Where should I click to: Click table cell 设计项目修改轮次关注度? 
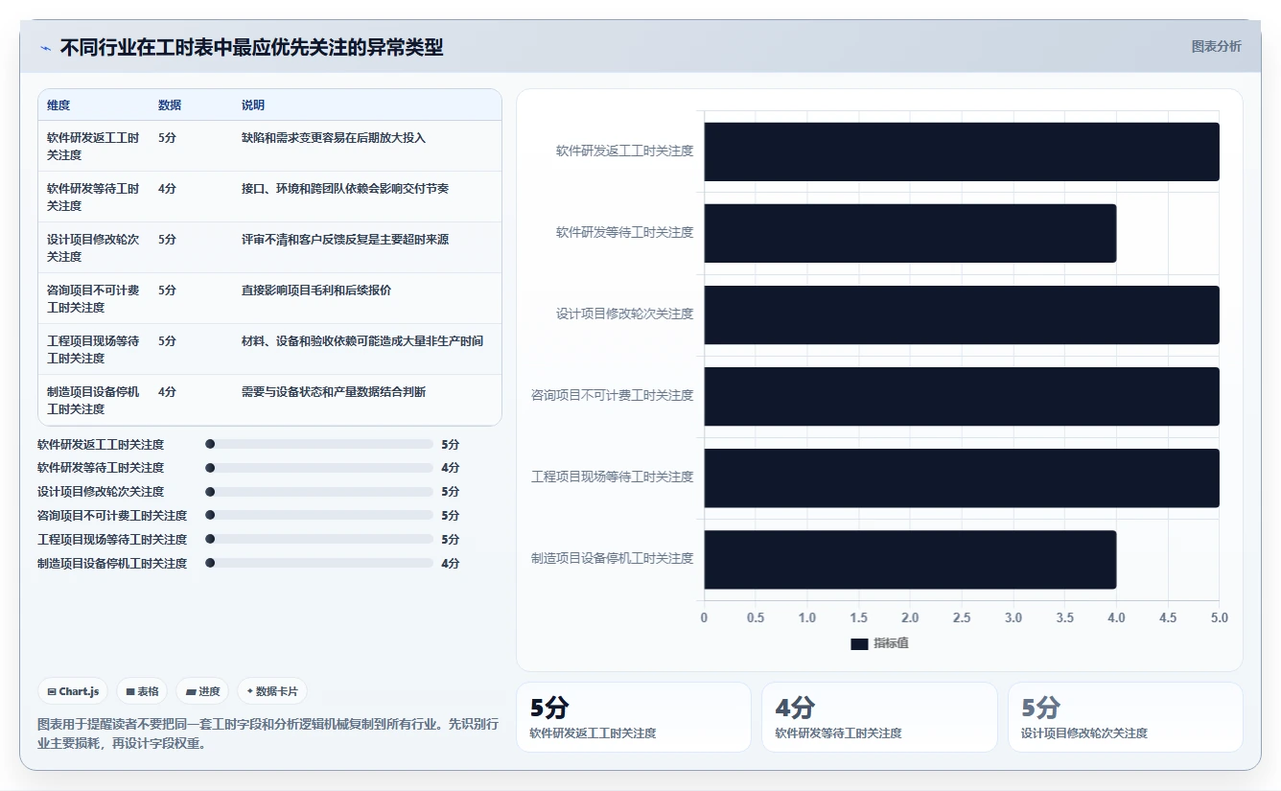point(93,247)
